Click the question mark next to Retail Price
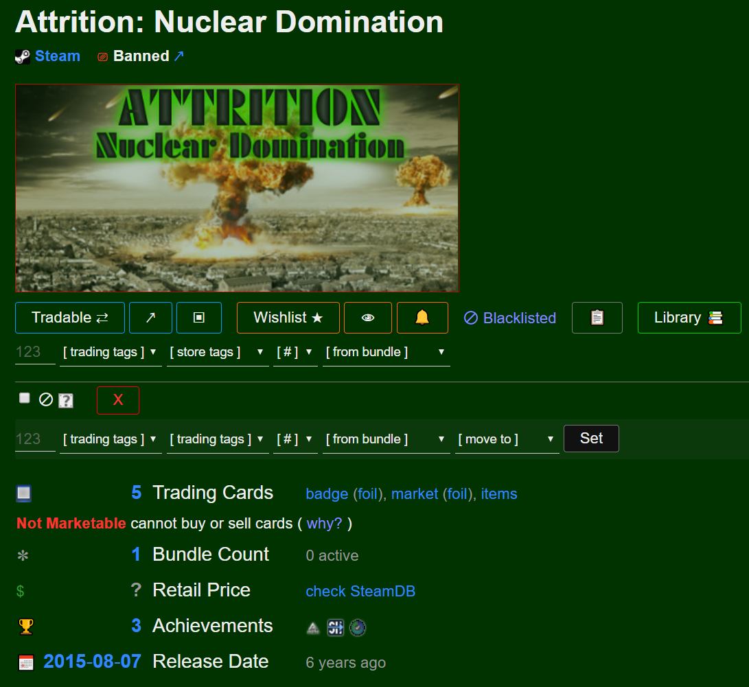The height and width of the screenshot is (687, 749). [x=136, y=590]
